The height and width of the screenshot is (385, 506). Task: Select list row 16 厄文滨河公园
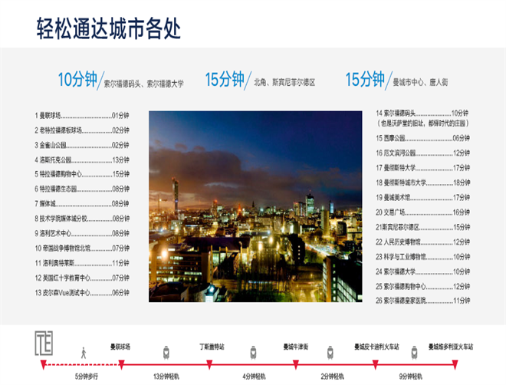point(422,153)
